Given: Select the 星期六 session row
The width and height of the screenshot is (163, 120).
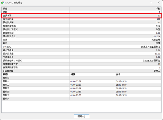Looking at the screenshot, I should tap(81, 99).
